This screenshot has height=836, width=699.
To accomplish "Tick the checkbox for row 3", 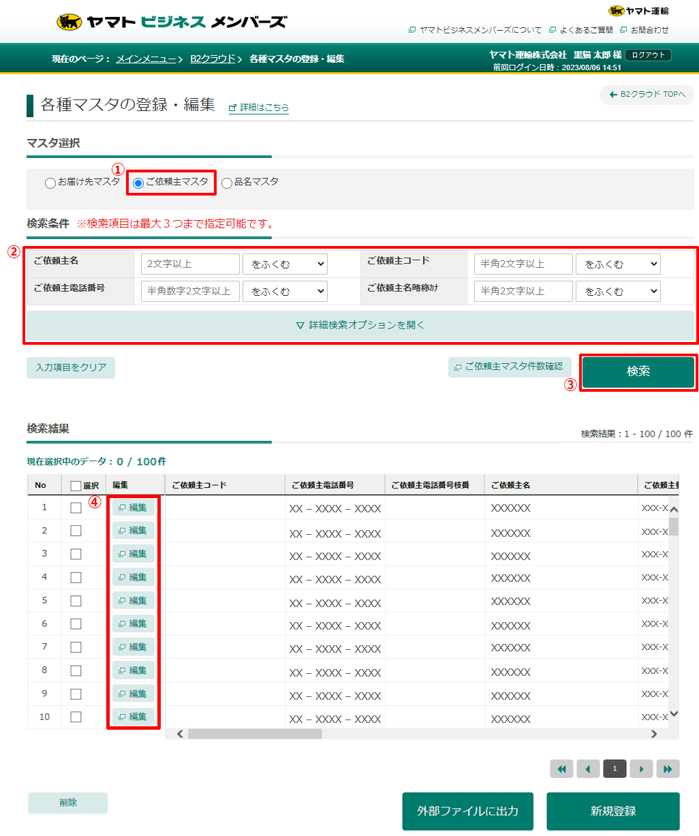I will pyautogui.click(x=76, y=554).
